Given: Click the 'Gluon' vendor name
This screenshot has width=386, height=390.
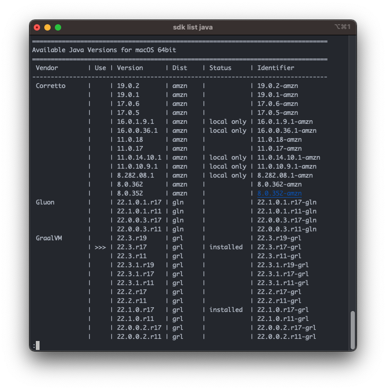Looking at the screenshot, I should [45, 202].
